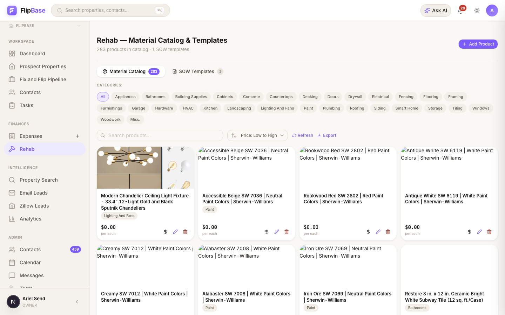Click the plus icon next to Expenses

[78, 136]
